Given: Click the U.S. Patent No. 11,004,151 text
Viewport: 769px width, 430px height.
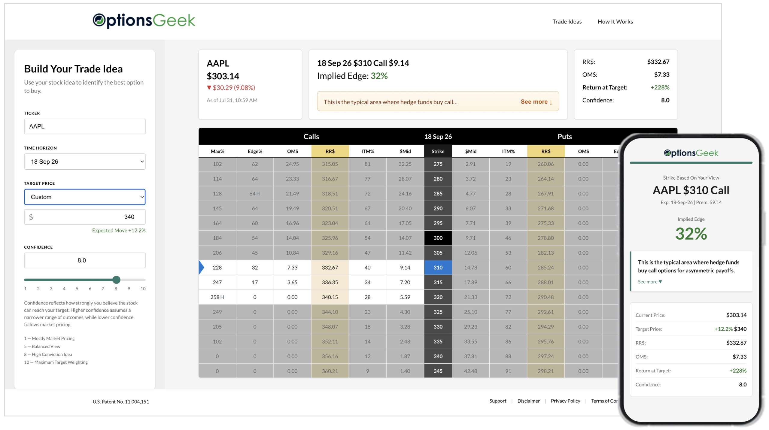Looking at the screenshot, I should point(121,401).
